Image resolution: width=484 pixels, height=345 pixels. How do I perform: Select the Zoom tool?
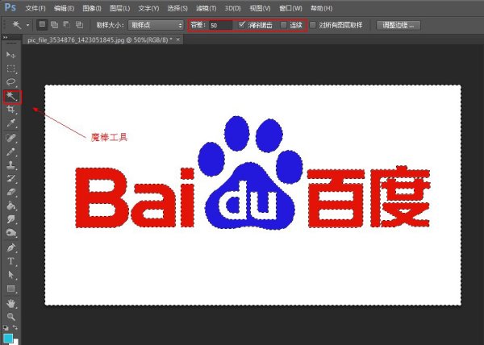(10, 317)
